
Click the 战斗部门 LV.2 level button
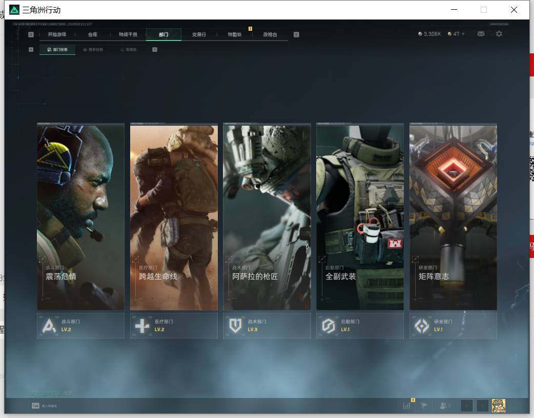coord(80,326)
